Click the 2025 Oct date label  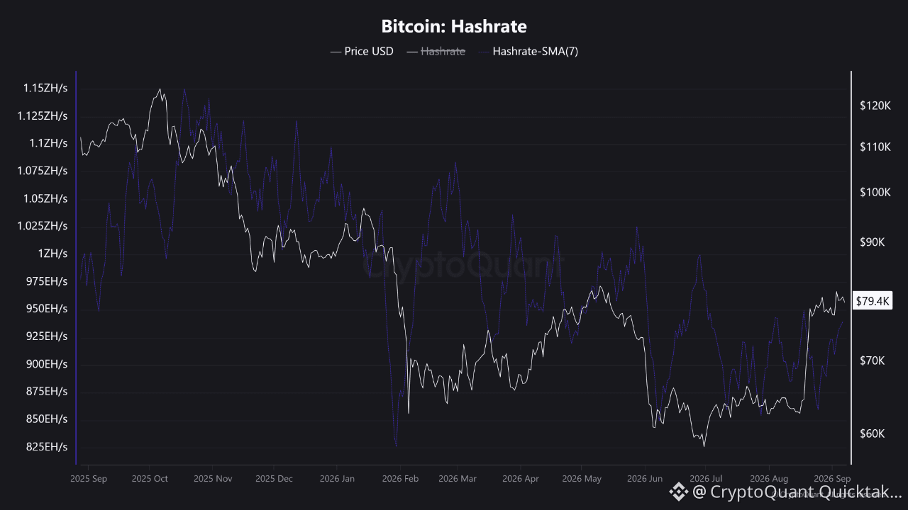pos(150,479)
